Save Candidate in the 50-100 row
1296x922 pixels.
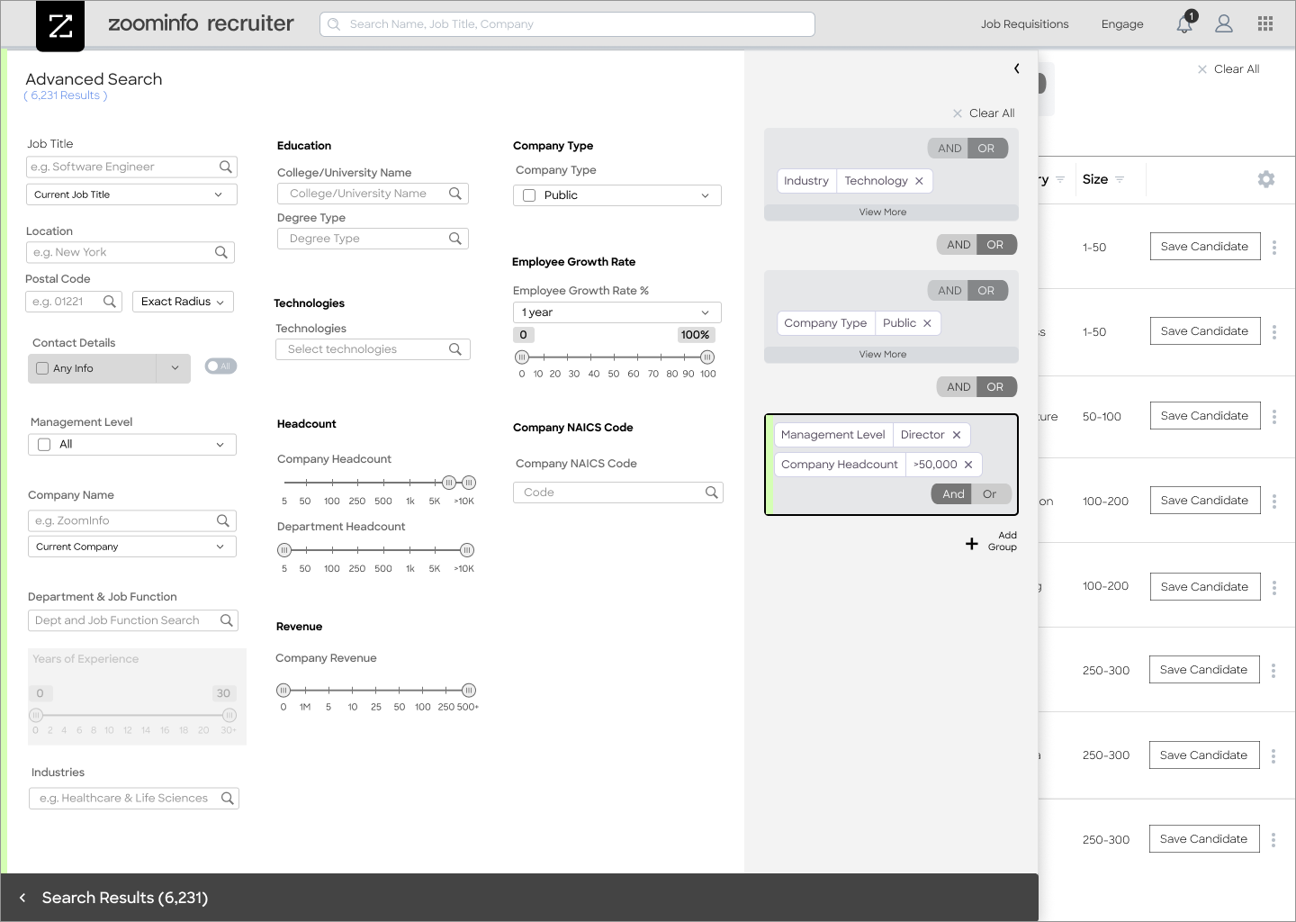(1205, 416)
